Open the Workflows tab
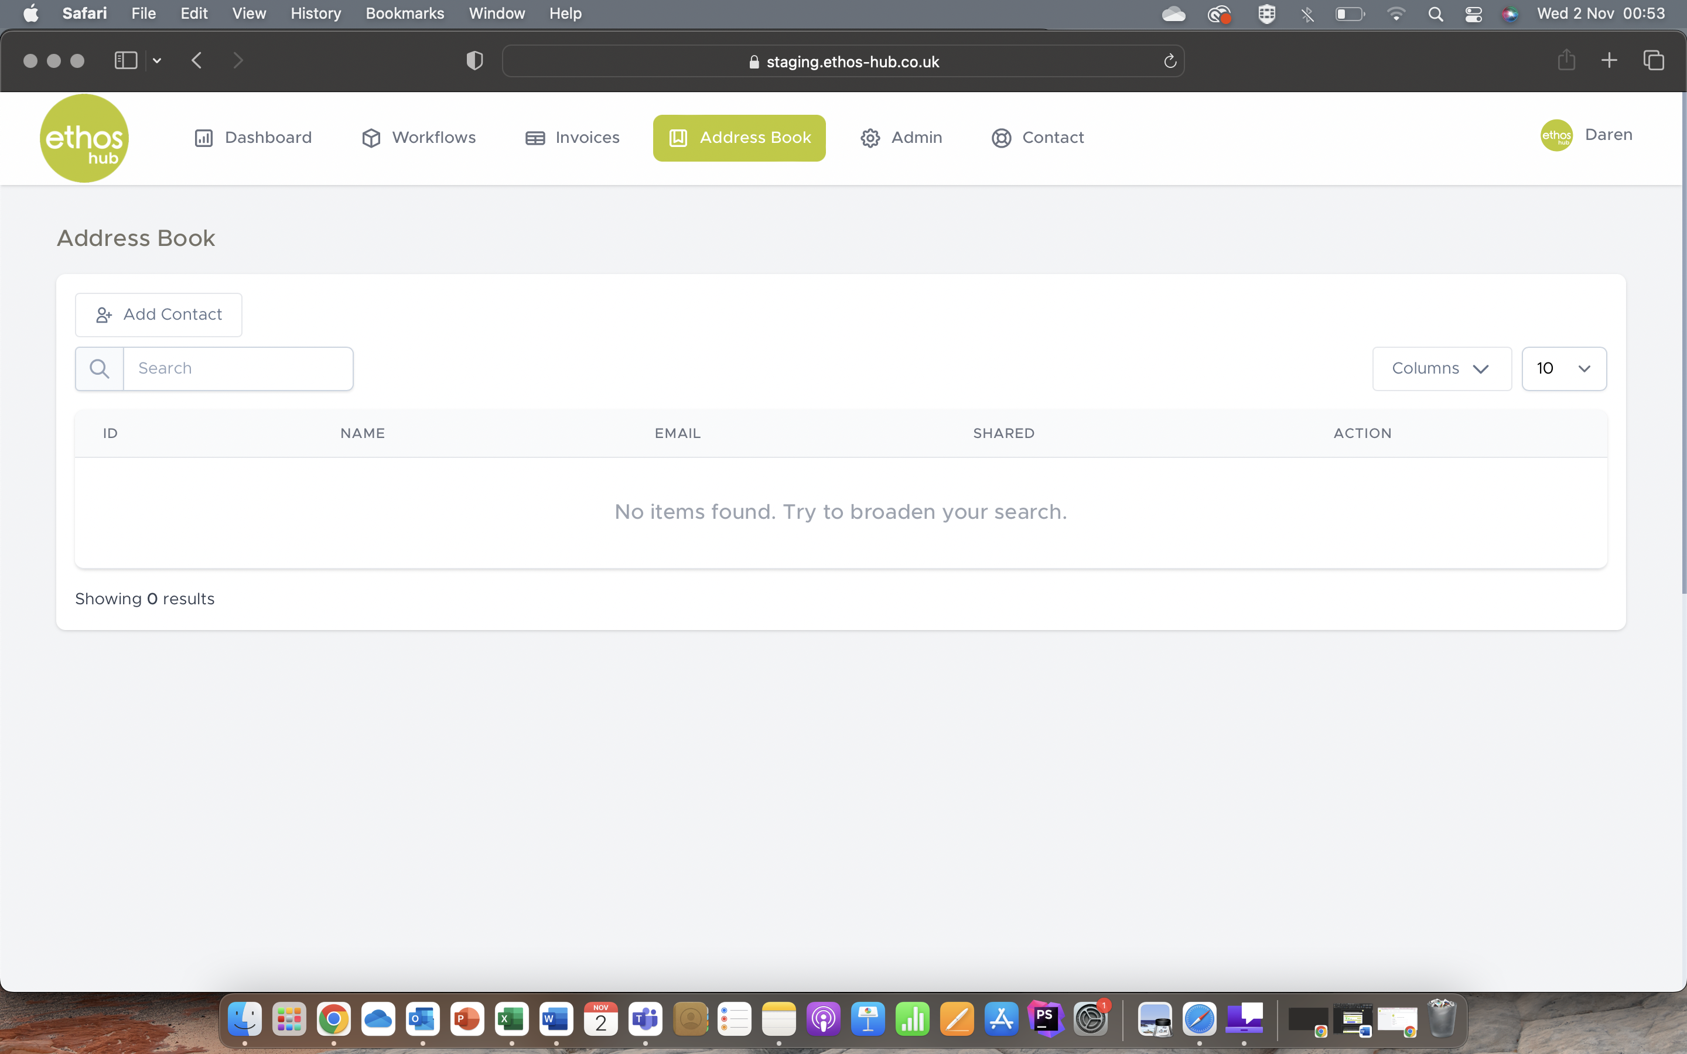The height and width of the screenshot is (1054, 1687). tap(418, 138)
